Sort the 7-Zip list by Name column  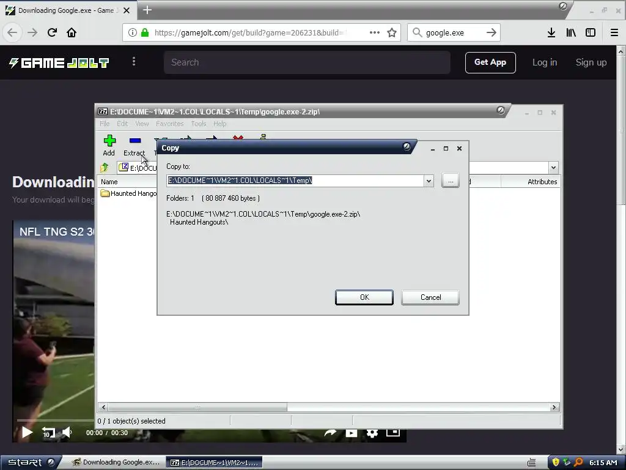[x=109, y=181]
